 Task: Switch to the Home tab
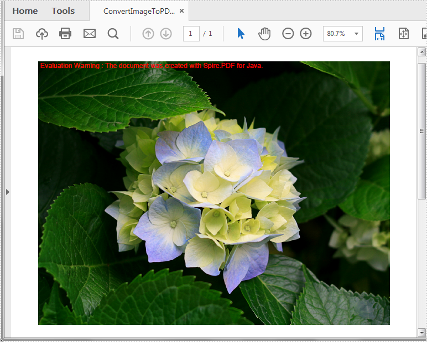click(25, 11)
